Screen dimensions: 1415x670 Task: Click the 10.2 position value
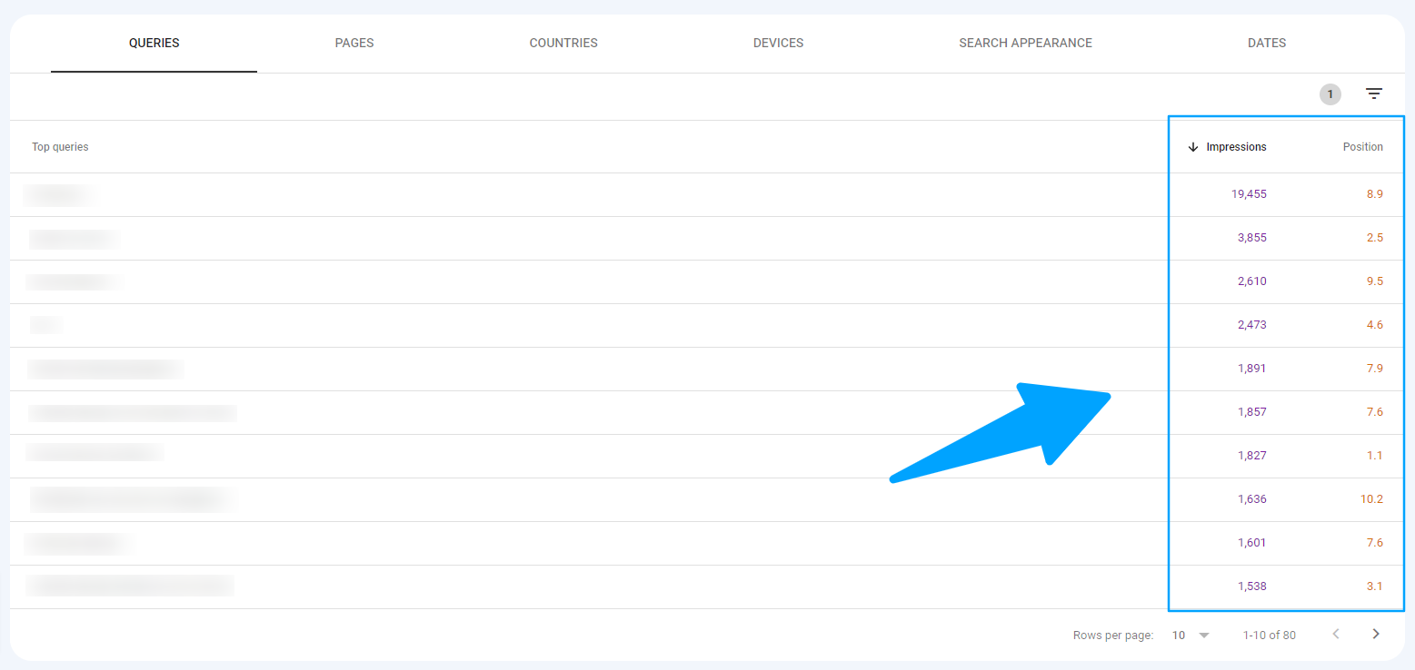click(1372, 499)
